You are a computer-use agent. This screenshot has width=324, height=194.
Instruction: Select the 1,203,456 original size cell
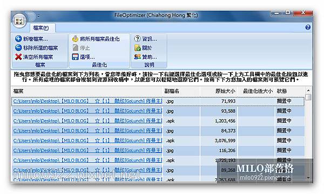[x=219, y=121]
